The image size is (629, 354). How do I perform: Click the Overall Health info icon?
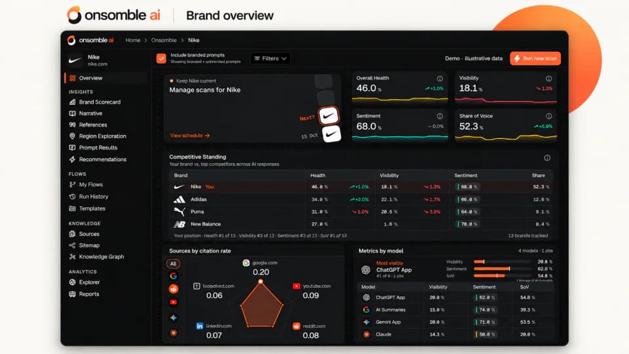pos(440,79)
